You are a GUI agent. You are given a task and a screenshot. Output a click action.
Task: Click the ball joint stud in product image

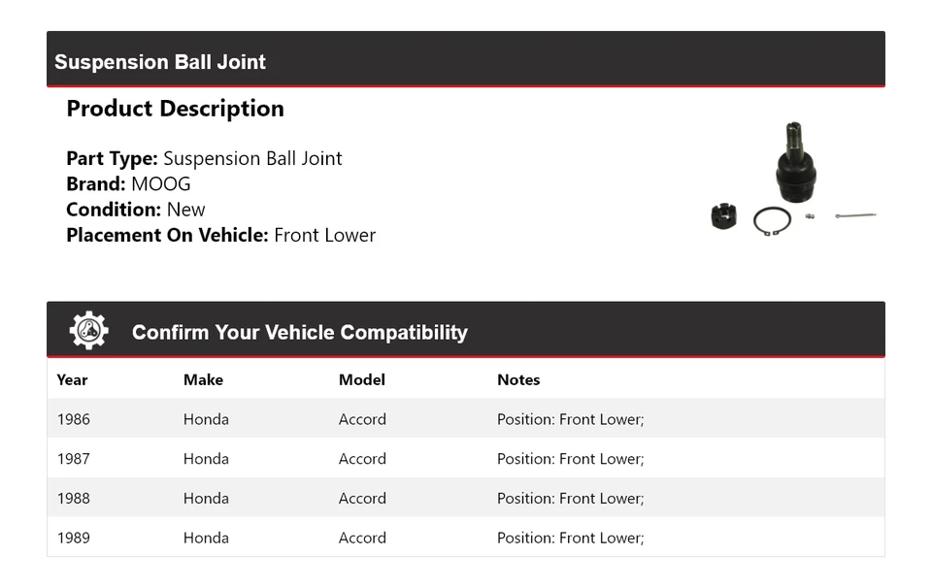click(x=794, y=141)
